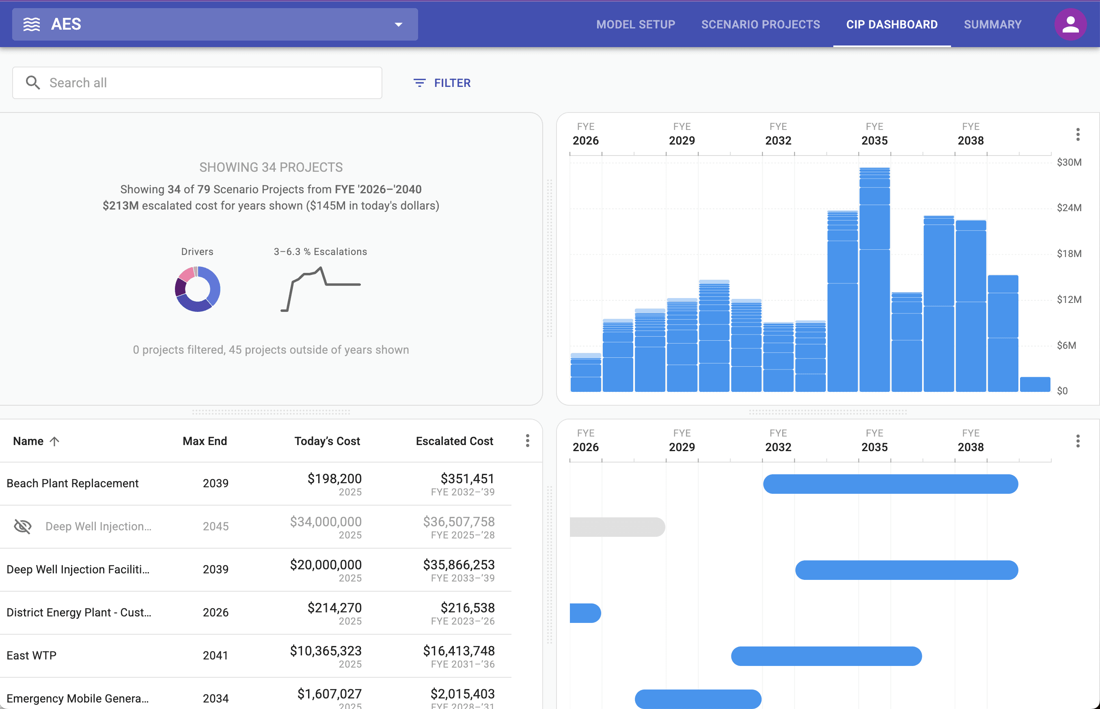Open the project table column options menu
The height and width of the screenshot is (709, 1100).
[527, 441]
